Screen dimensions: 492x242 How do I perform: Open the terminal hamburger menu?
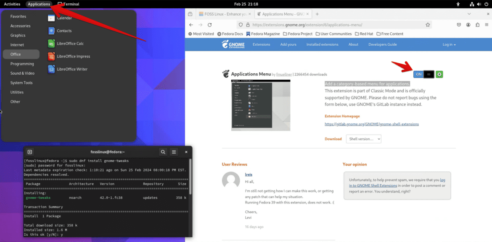pos(174,152)
